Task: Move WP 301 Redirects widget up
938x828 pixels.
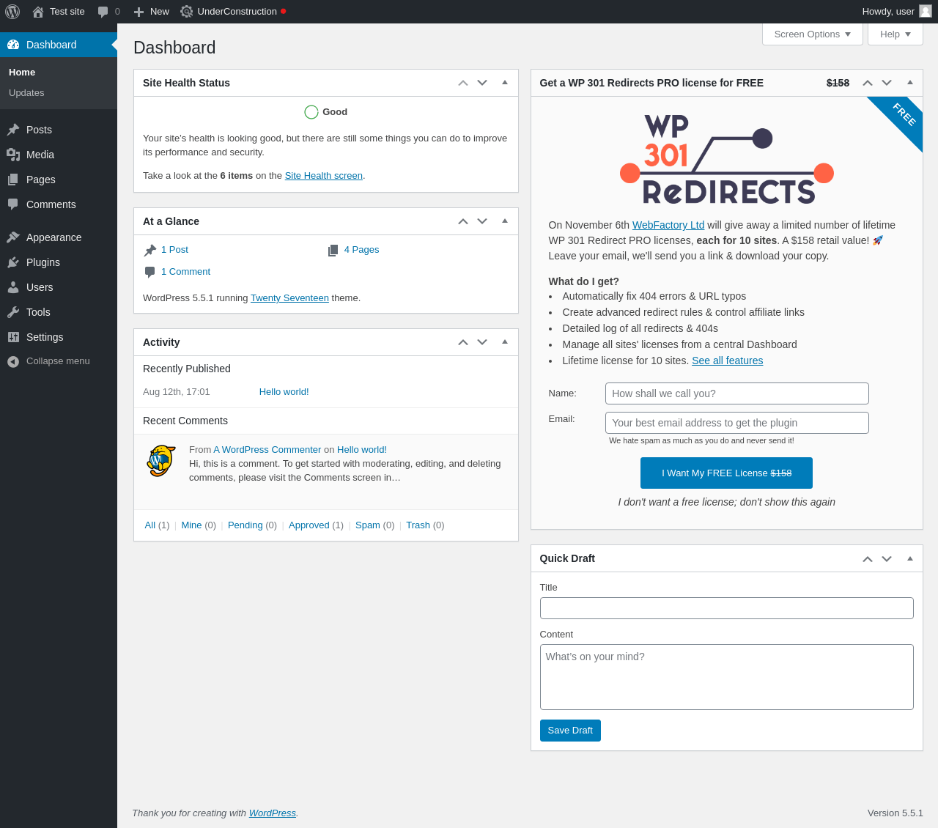Action: click(868, 83)
